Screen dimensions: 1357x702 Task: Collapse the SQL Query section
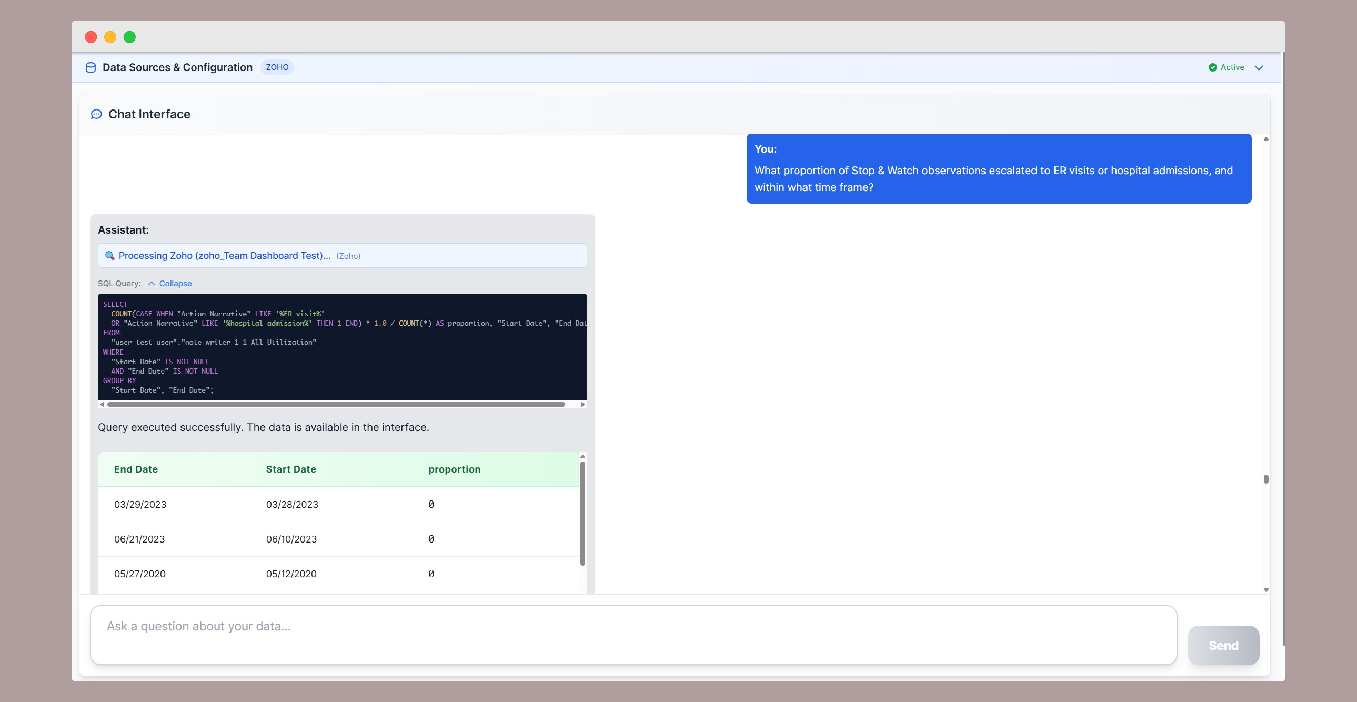pos(175,284)
